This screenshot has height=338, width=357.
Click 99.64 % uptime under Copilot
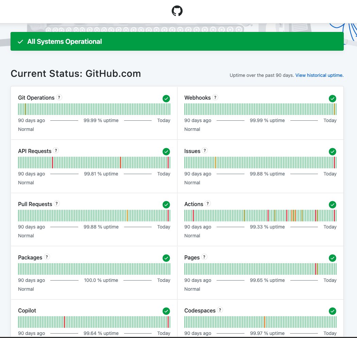101,333
